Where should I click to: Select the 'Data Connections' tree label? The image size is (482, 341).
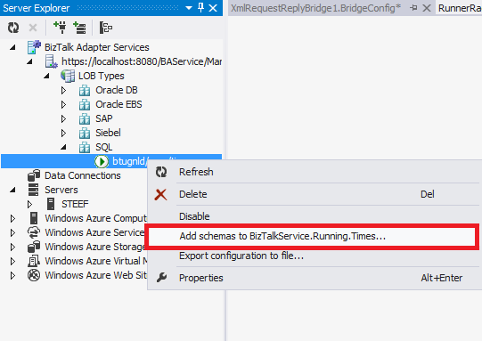(x=83, y=175)
